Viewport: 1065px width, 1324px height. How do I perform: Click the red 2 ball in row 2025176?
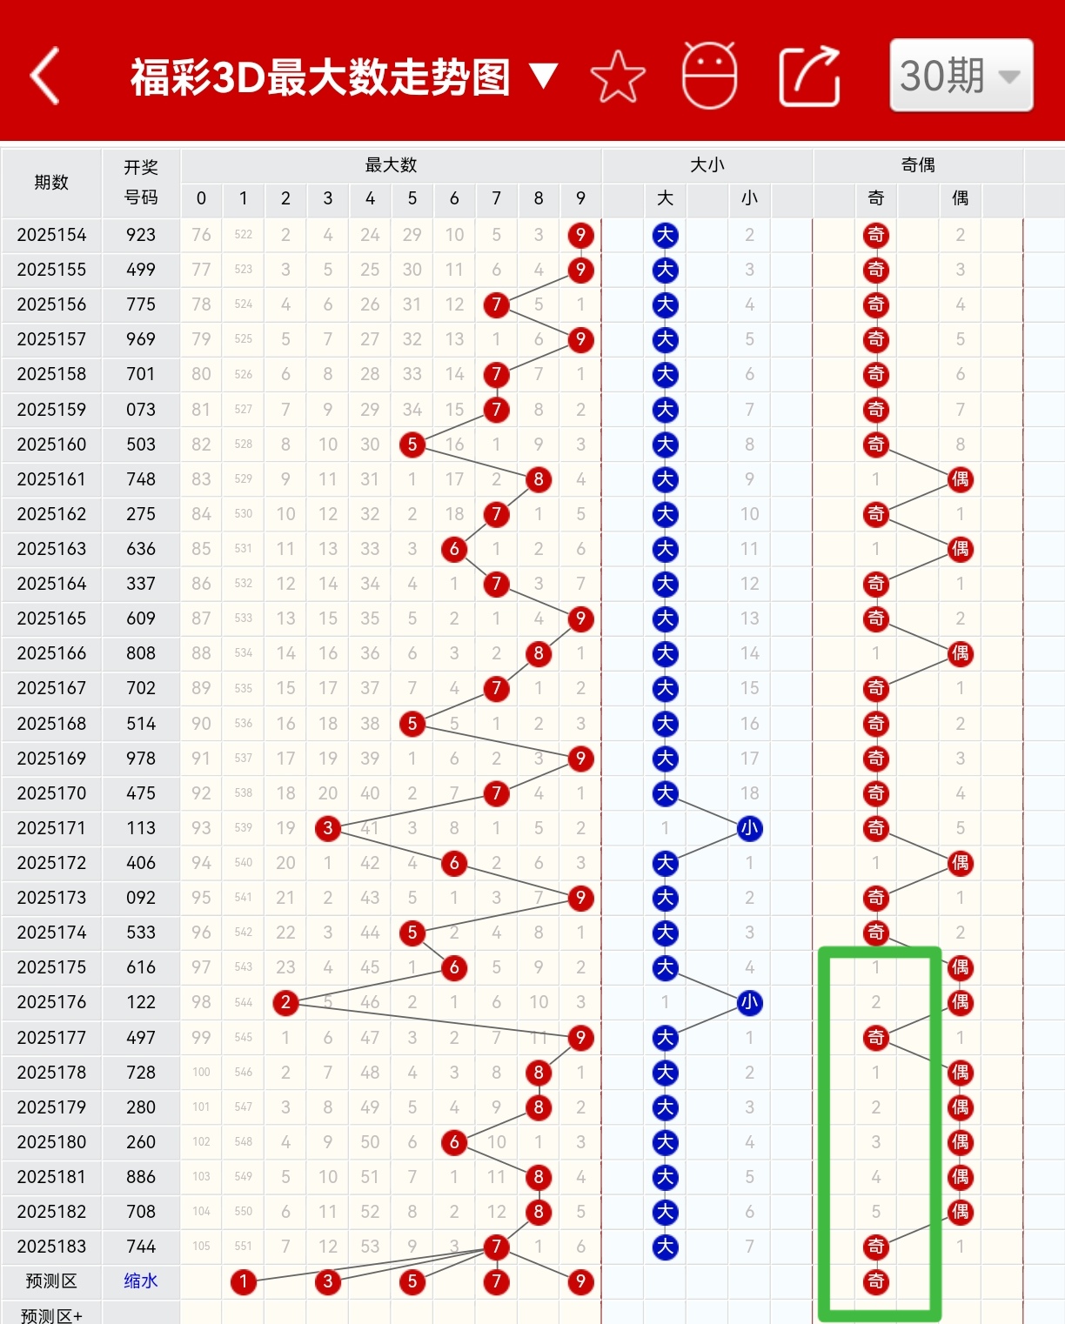point(285,1002)
